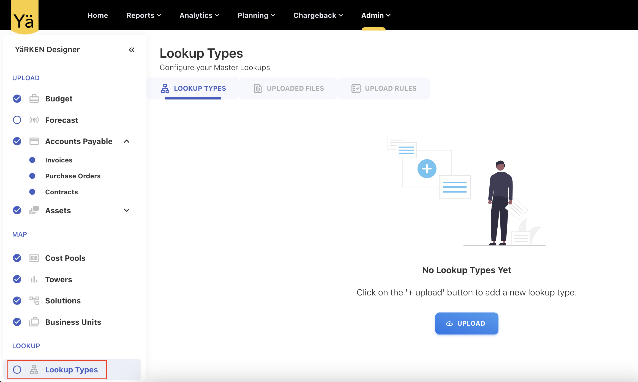638x382 pixels.
Task: Click the Cost Pools icon
Action: click(34, 258)
